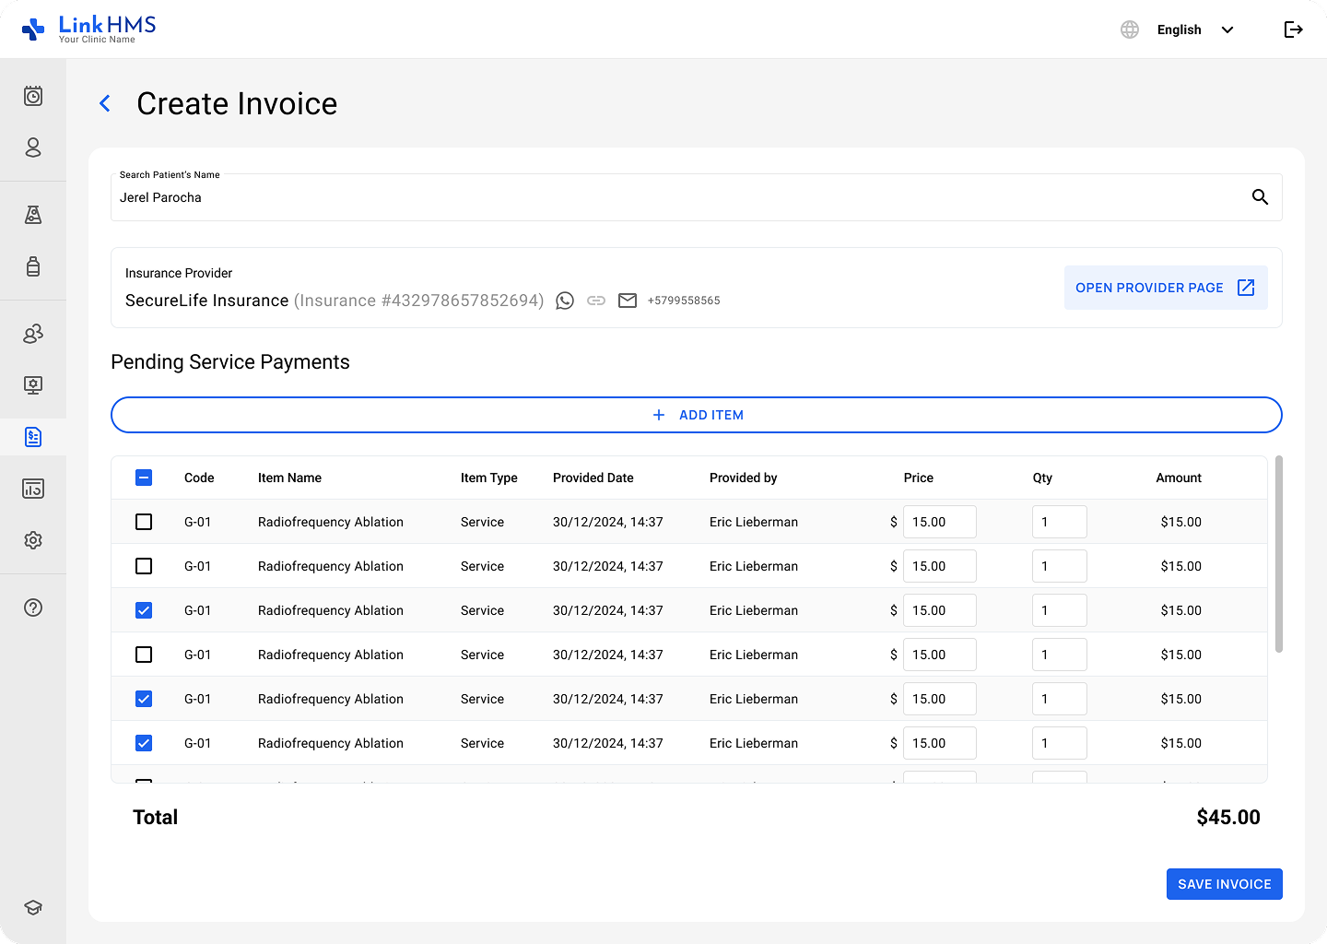Screen dimensions: 1327x944
Task: Click the table's vertical scrollbar
Action: (x=1278, y=553)
